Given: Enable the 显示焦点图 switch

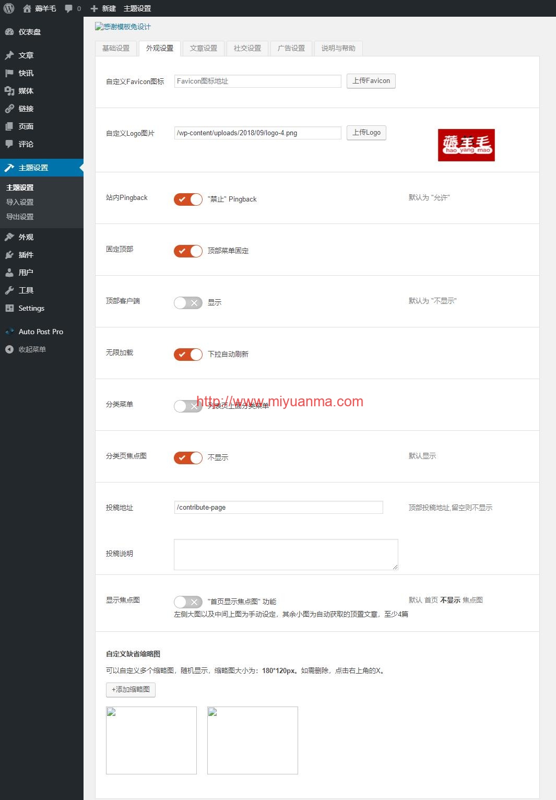Looking at the screenshot, I should [x=188, y=602].
